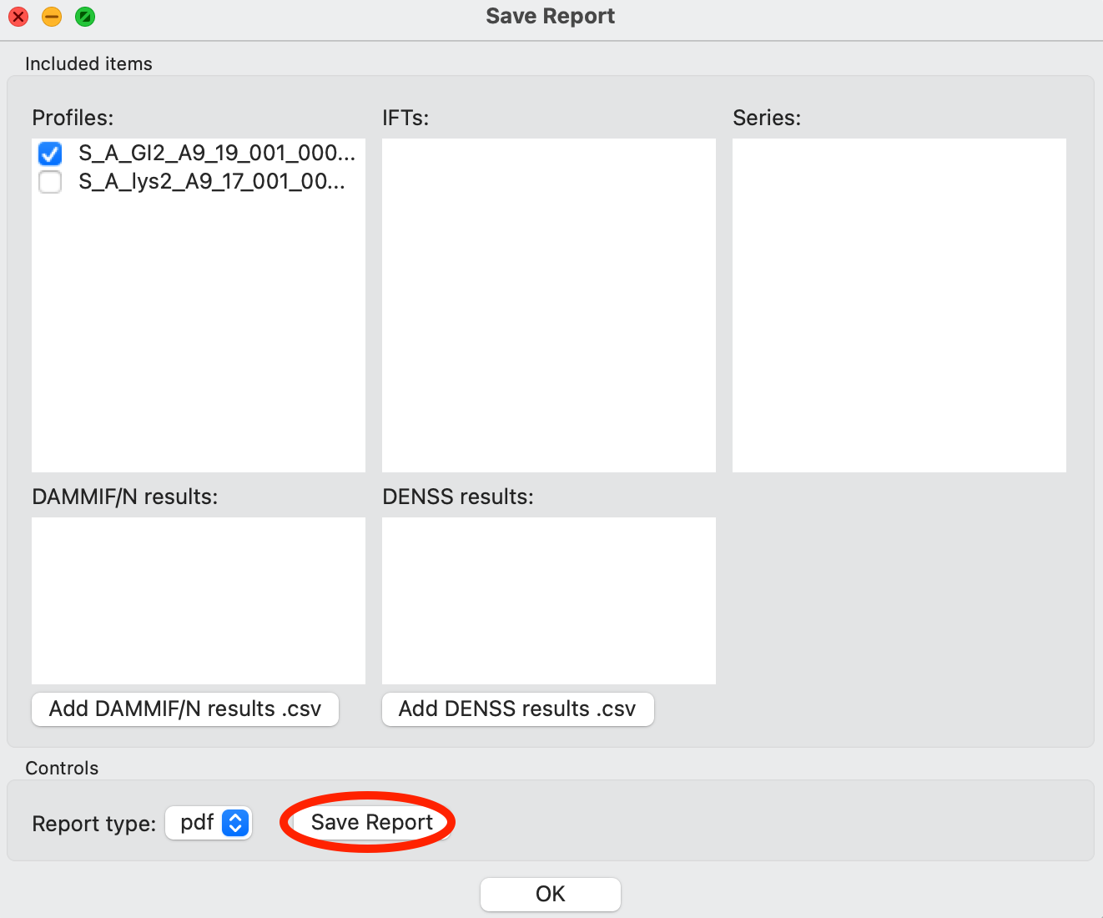
Task: Minimize the Save Report window
Action: click(52, 17)
